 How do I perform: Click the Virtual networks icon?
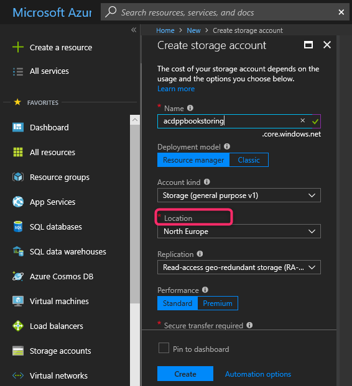[x=18, y=375]
